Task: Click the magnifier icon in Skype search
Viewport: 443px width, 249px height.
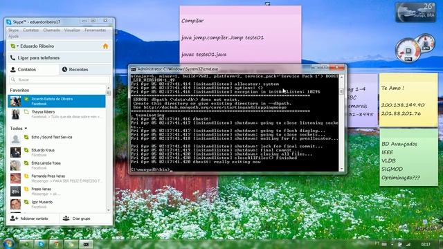Action: pyautogui.click(x=13, y=80)
